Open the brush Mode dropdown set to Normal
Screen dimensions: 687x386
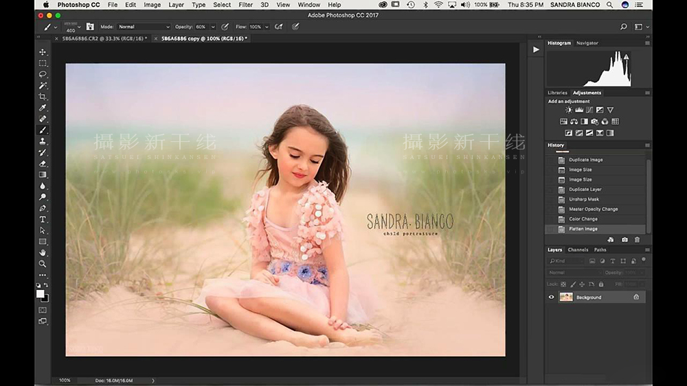point(144,27)
